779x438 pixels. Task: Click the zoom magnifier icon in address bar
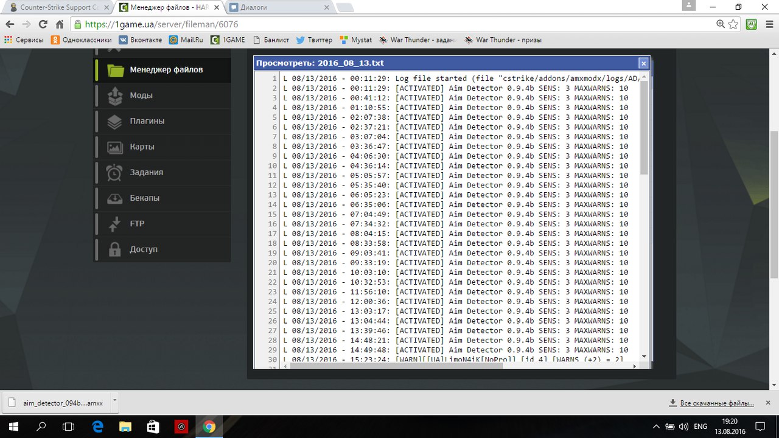coord(721,24)
